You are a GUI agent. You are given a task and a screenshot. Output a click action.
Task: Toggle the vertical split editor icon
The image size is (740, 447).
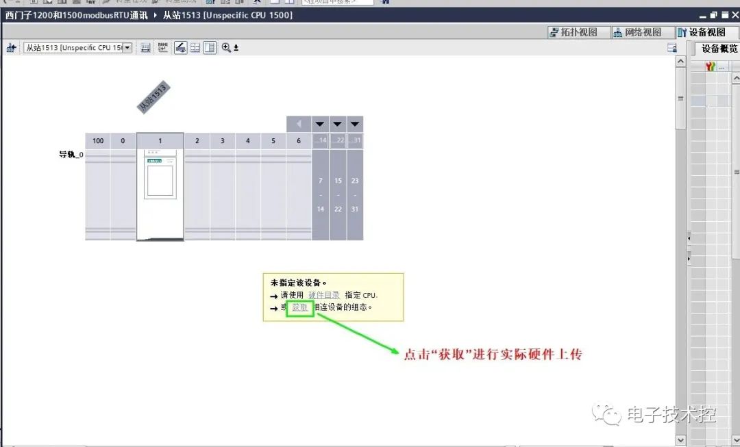coord(210,48)
